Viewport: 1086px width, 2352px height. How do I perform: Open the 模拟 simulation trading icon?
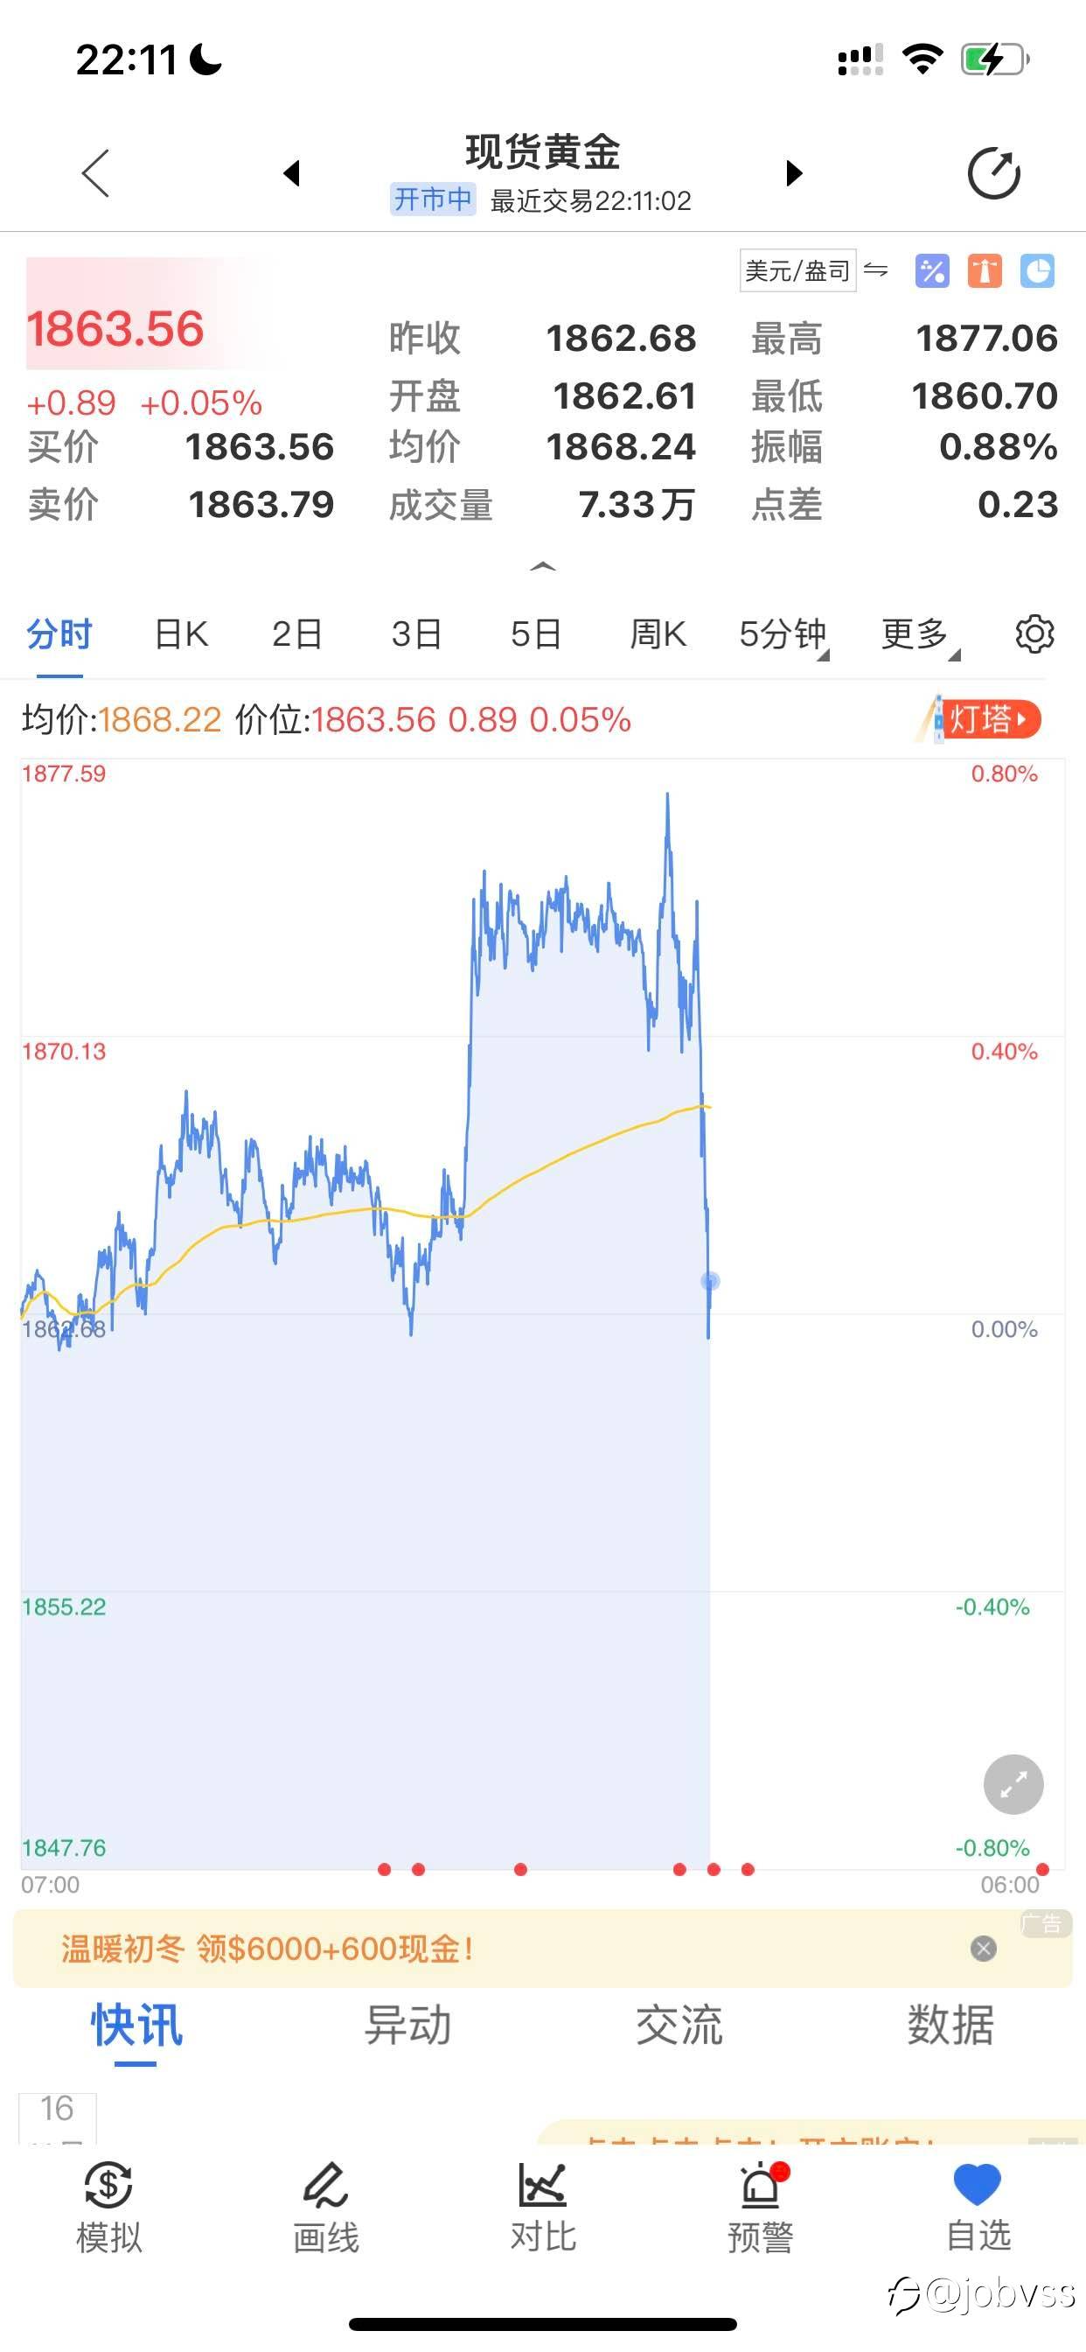point(108,2208)
